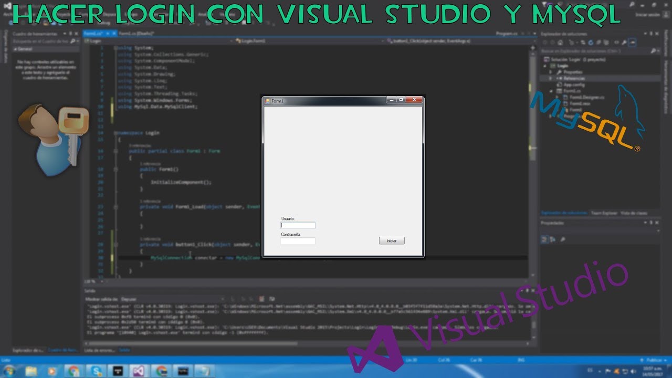
Task: Open Property Pages wrench in Propiedades
Action: (563, 239)
